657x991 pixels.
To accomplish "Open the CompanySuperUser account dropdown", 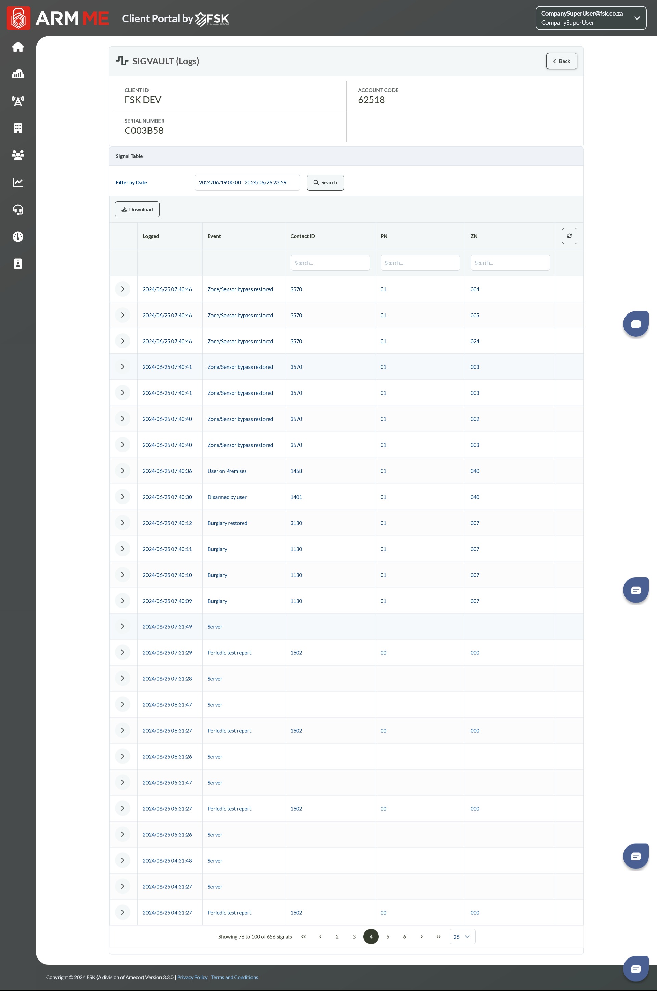I will coord(590,18).
